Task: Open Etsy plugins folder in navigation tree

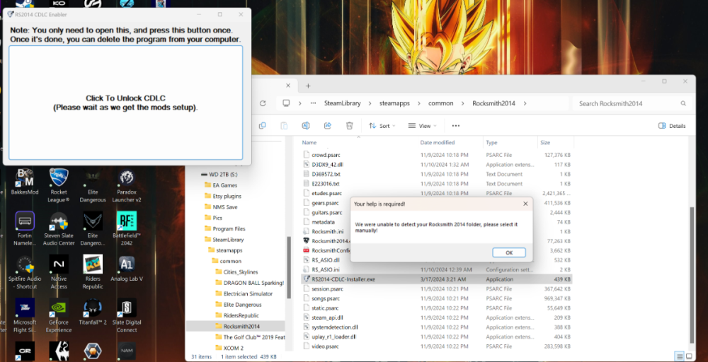Action: [x=227, y=196]
